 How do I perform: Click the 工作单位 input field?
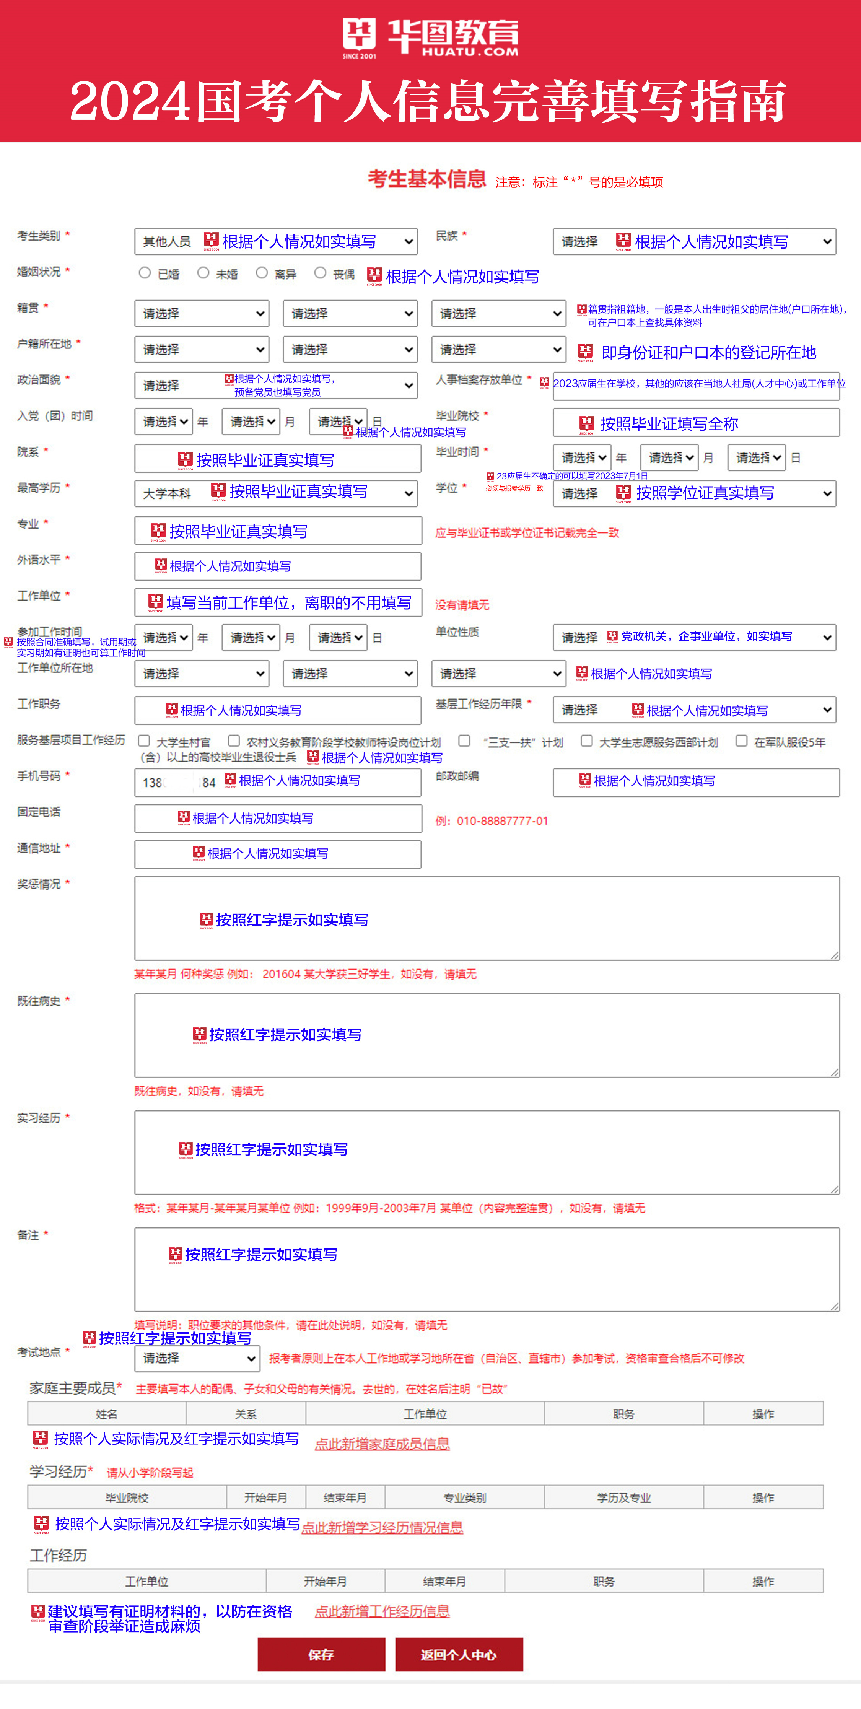click(x=278, y=602)
